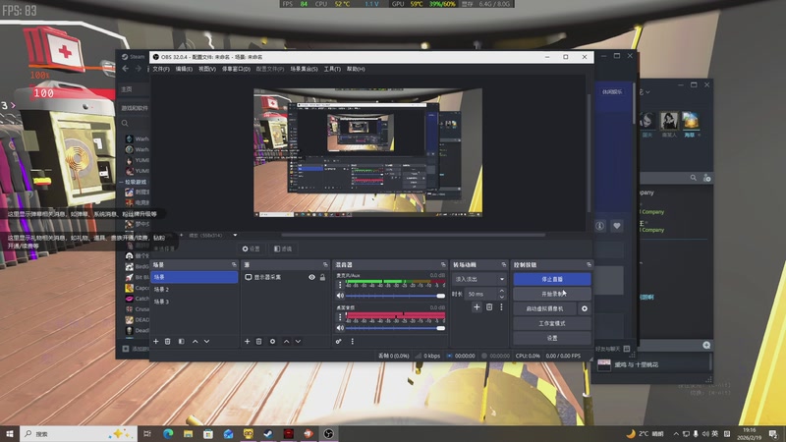Toggle 启动虚拟摄像机 virtual camera button

(544, 308)
